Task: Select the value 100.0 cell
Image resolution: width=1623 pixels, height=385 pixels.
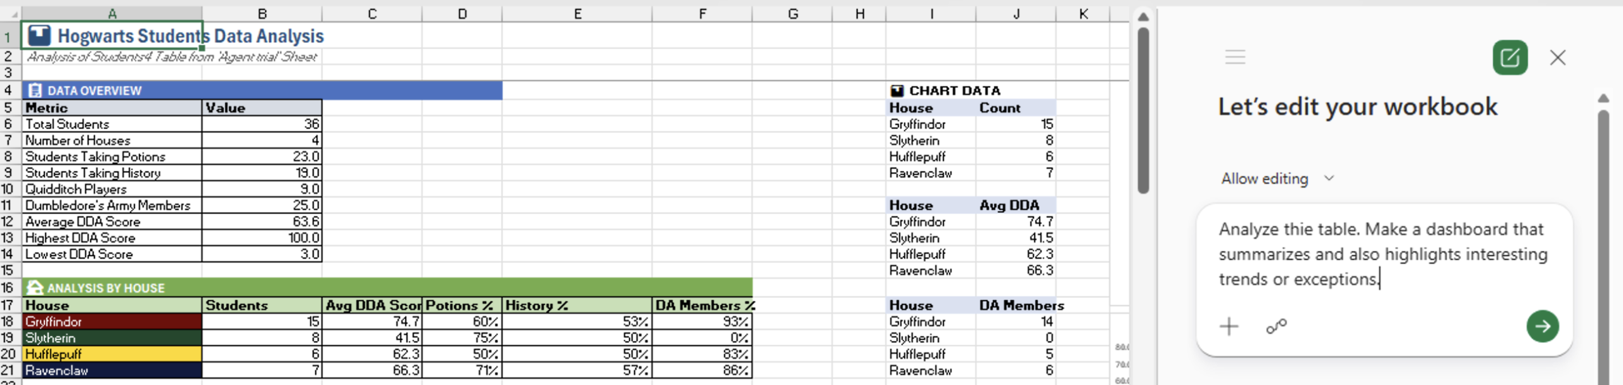Action: click(x=262, y=238)
